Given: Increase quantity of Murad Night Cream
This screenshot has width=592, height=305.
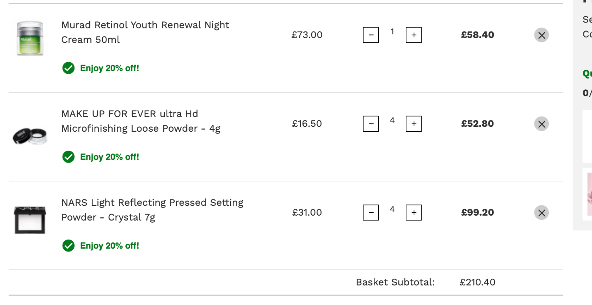Looking at the screenshot, I should pos(414,35).
